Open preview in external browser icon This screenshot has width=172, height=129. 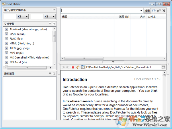[83, 67]
